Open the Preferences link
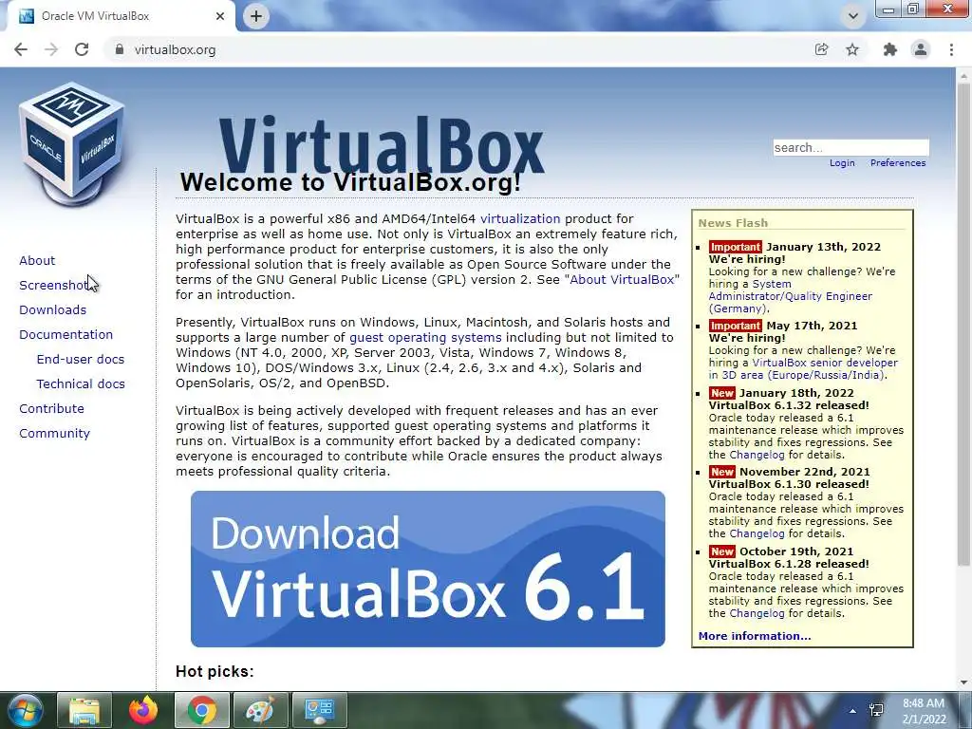972x729 pixels. [x=898, y=163]
